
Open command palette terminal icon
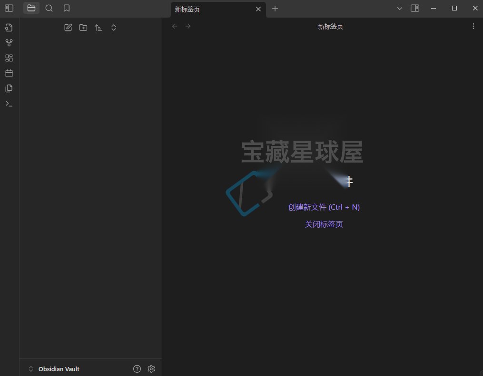[9, 104]
